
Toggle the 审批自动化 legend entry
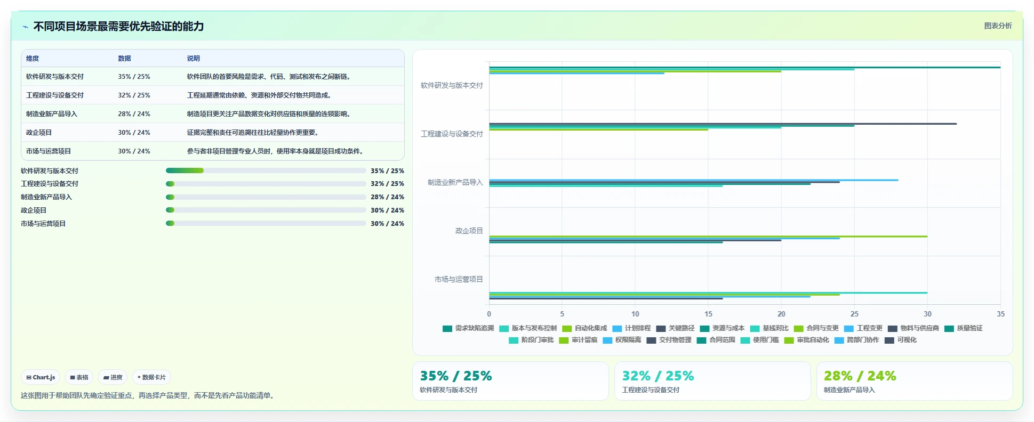(x=806, y=340)
